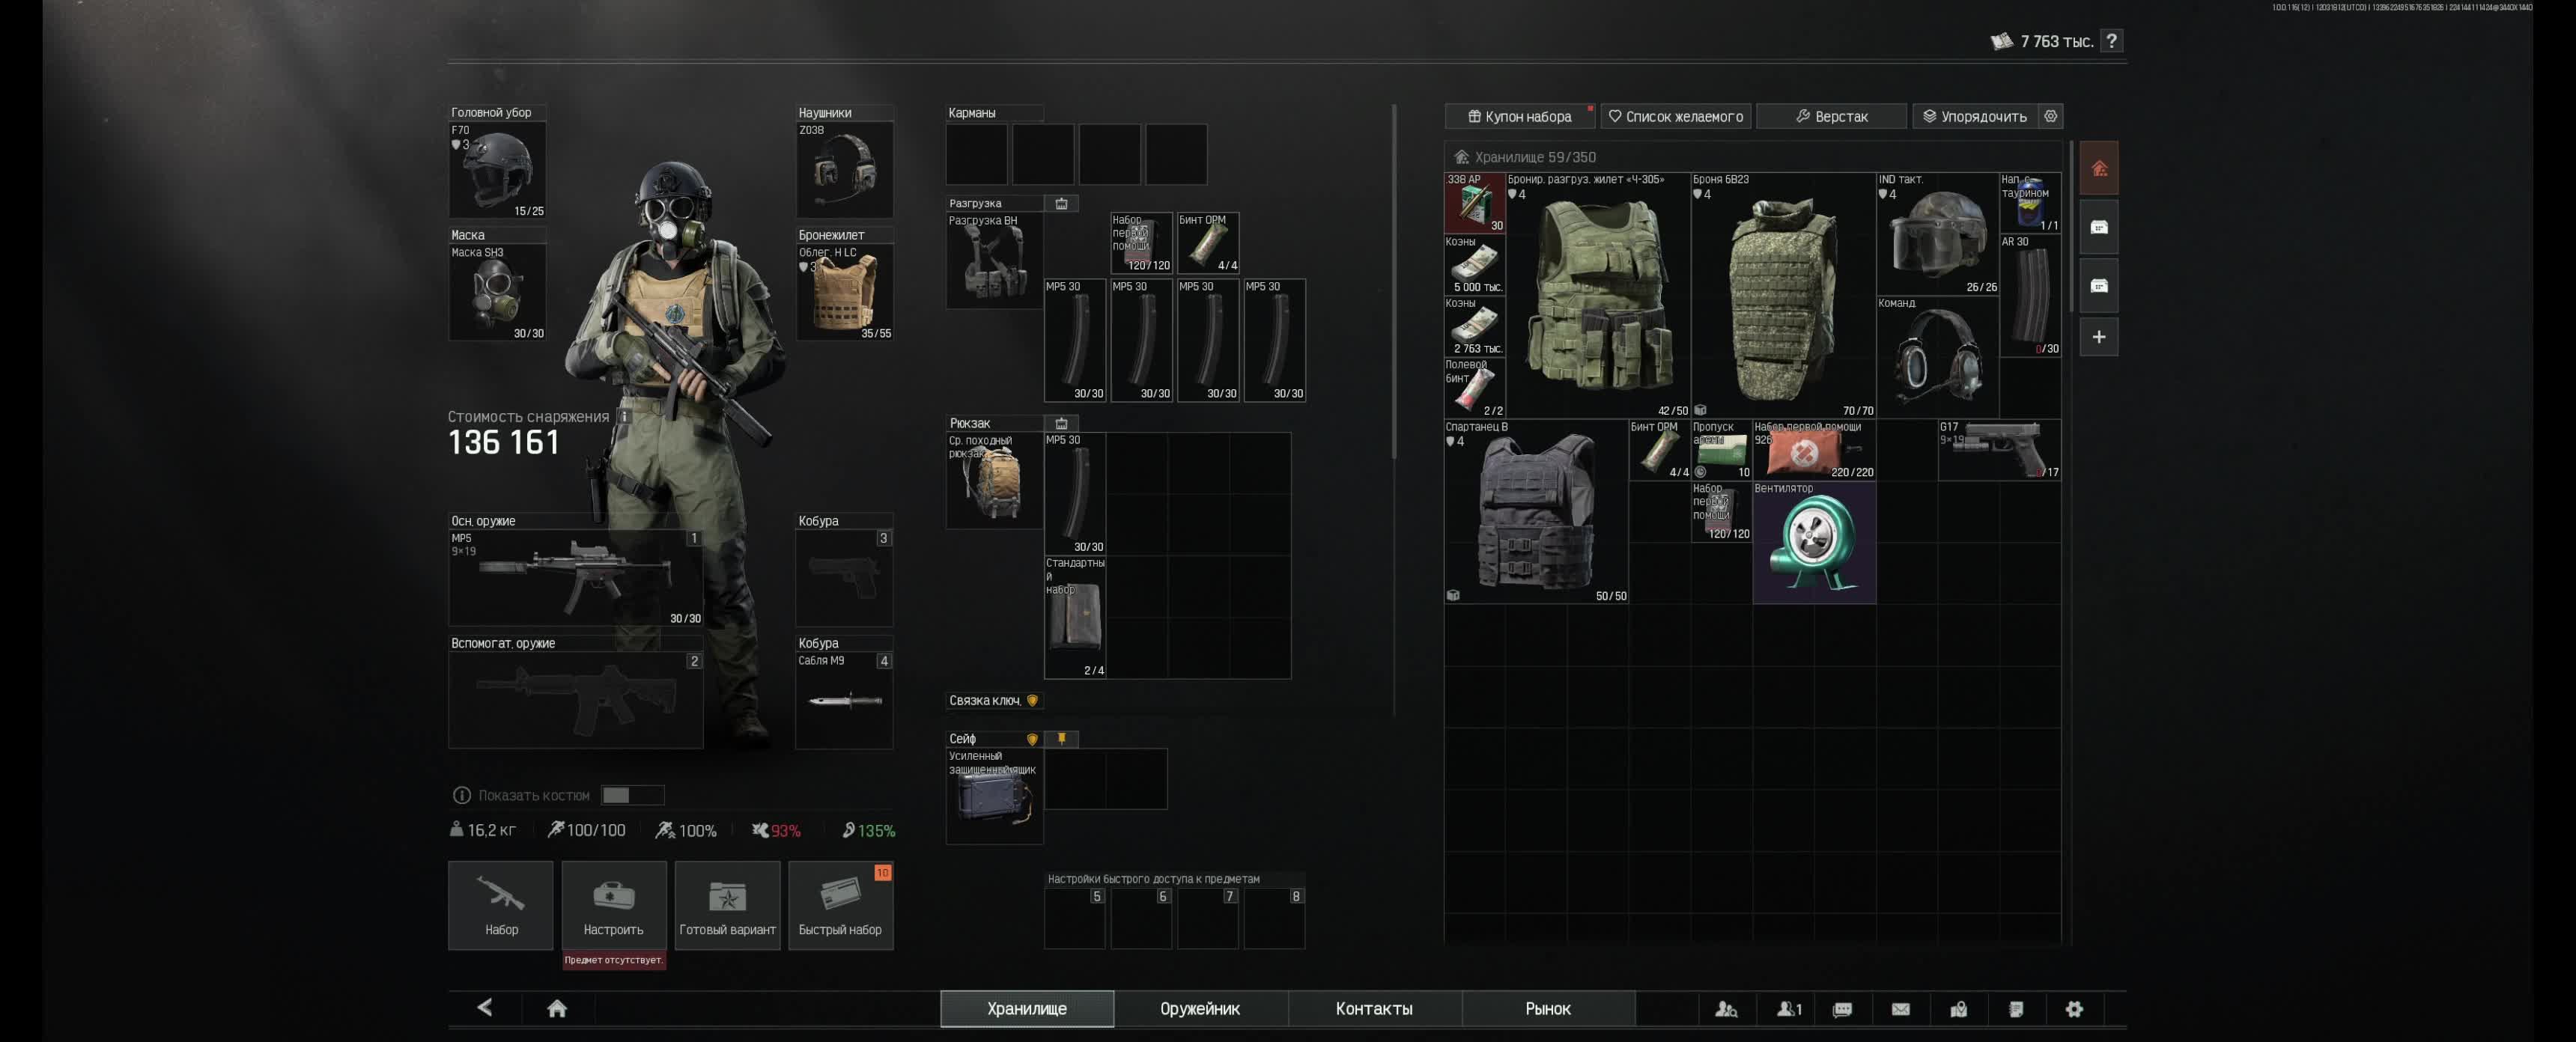Viewport: 2576px width, 1042px height.
Task: Open the mail envelope icon
Action: (x=1900, y=1009)
